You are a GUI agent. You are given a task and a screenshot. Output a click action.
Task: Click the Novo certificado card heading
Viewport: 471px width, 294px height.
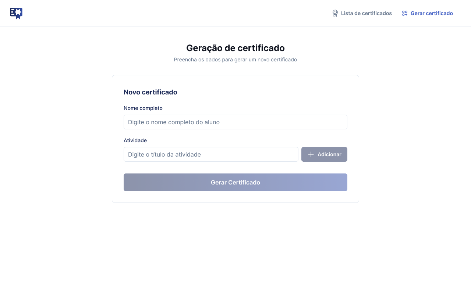(x=150, y=92)
